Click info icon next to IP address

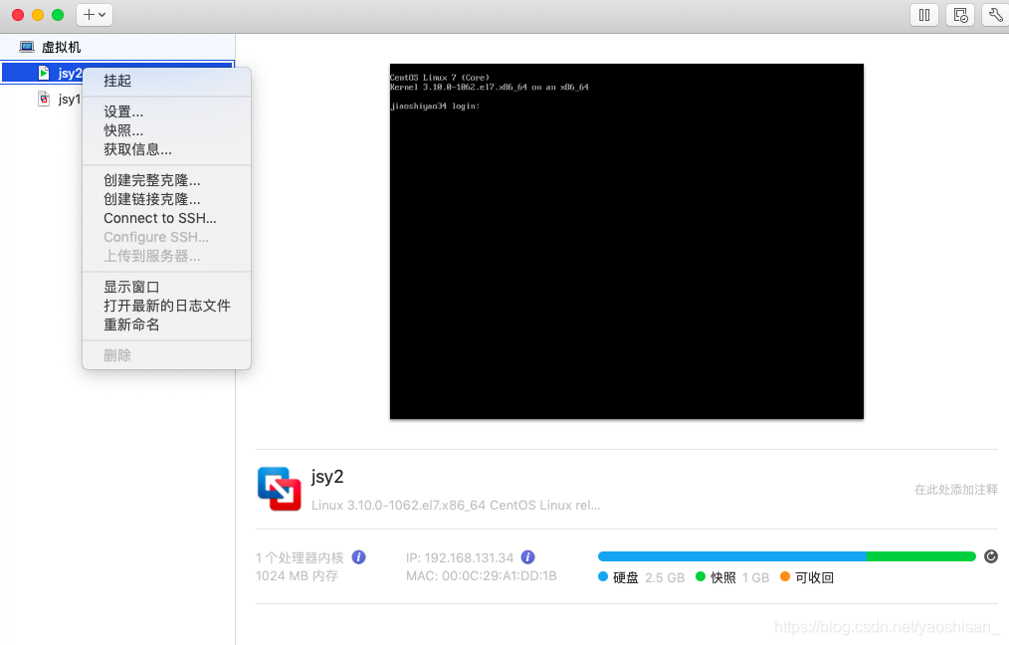pos(527,557)
